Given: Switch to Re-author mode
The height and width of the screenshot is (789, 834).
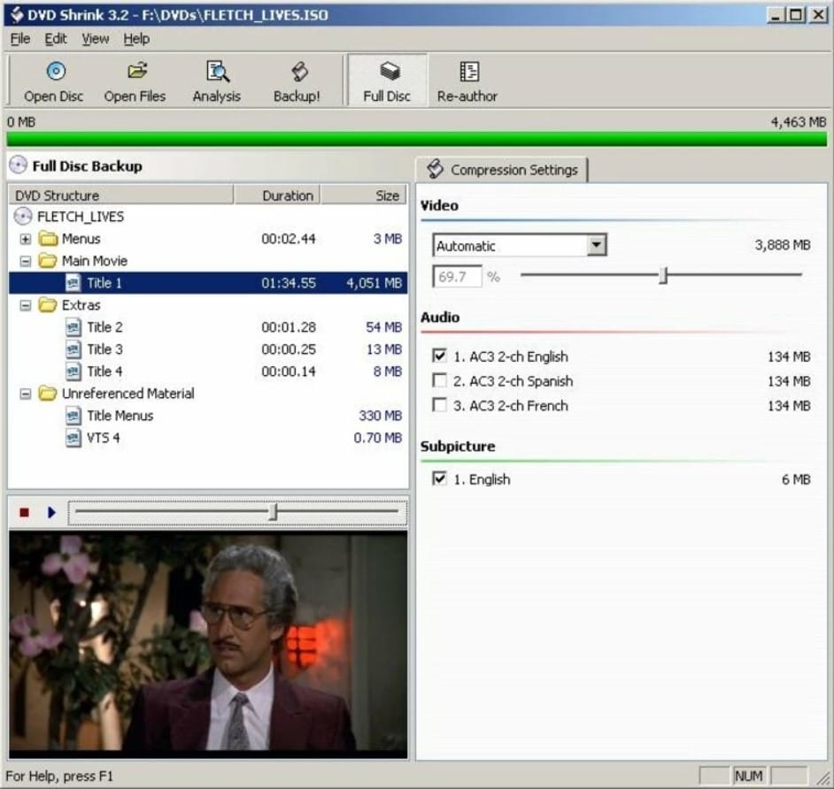Looking at the screenshot, I should pos(467,81).
